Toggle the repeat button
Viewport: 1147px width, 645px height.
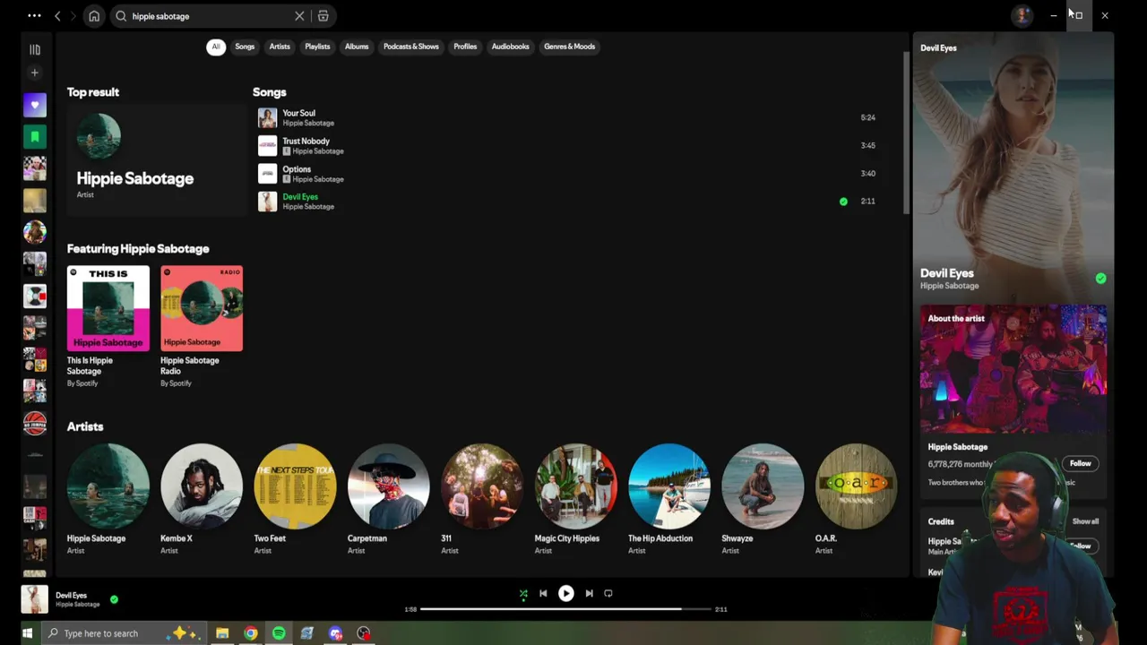coord(608,593)
